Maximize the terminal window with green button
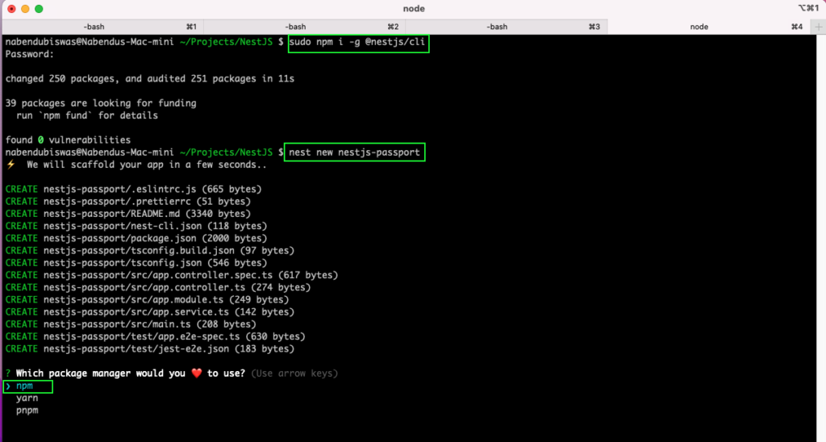The image size is (826, 442). 39,9
